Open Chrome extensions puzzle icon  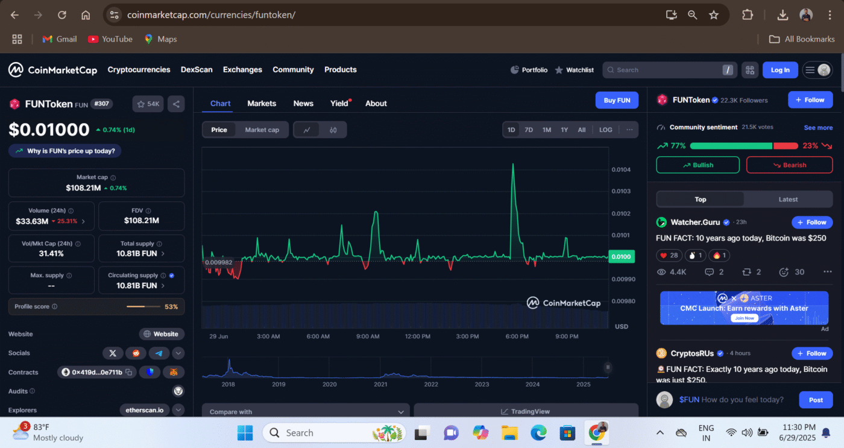[x=748, y=15]
